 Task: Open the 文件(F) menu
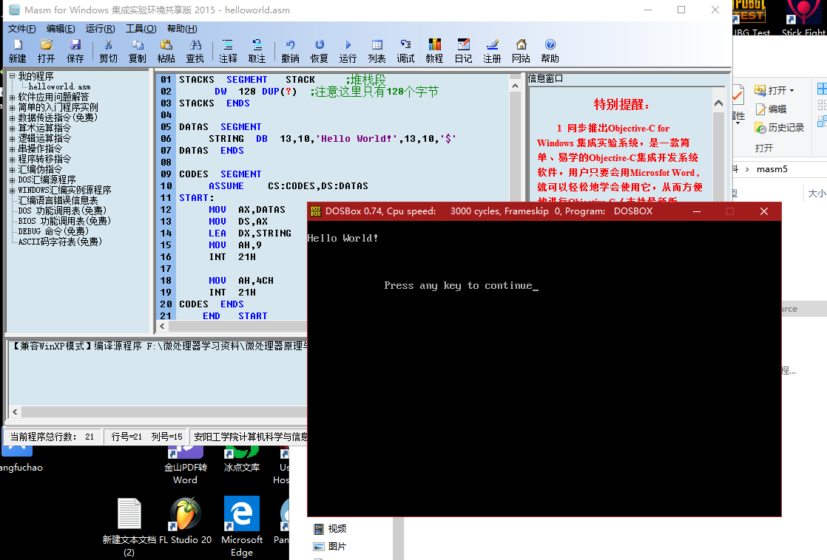tap(21, 29)
